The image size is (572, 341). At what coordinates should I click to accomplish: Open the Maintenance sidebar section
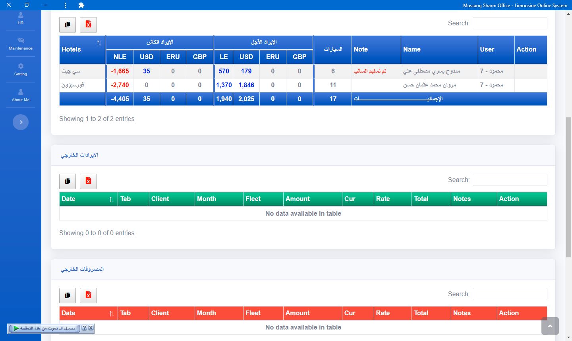pos(21,44)
